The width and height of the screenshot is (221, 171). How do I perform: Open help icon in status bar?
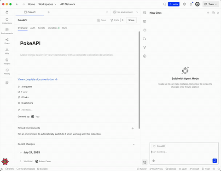tap(219, 169)
